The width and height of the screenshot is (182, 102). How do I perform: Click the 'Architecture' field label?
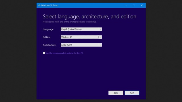coord(49,45)
